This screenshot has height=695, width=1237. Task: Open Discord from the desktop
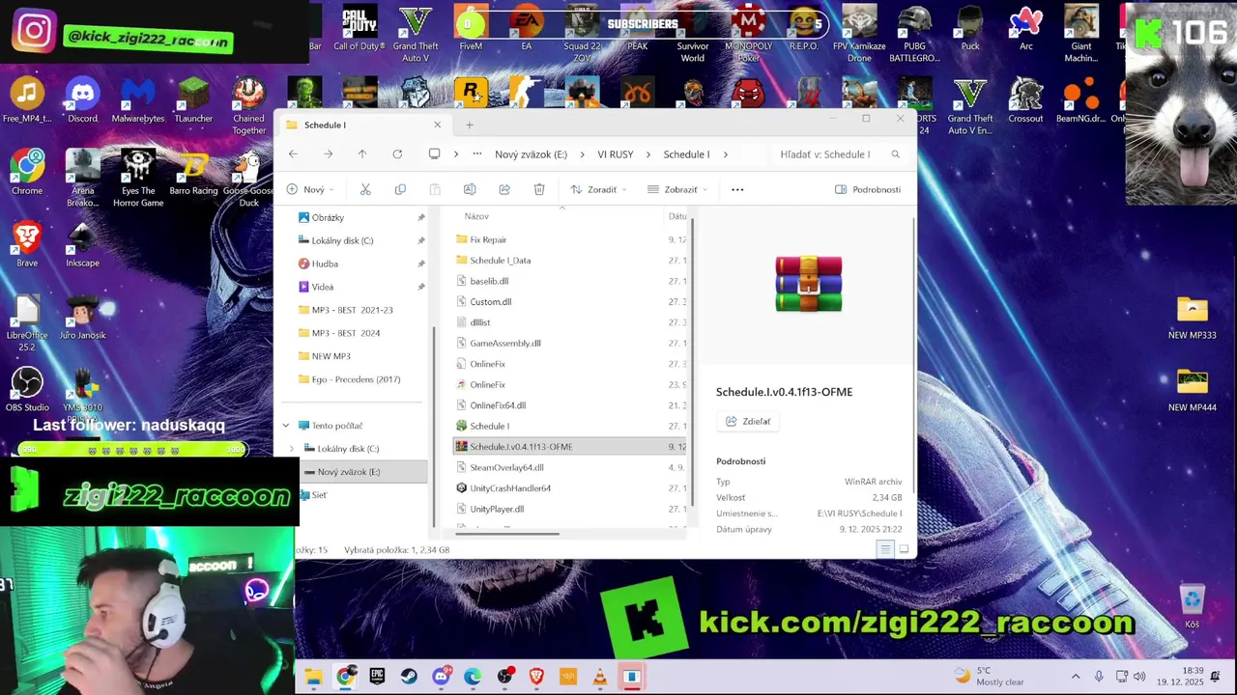tap(82, 100)
